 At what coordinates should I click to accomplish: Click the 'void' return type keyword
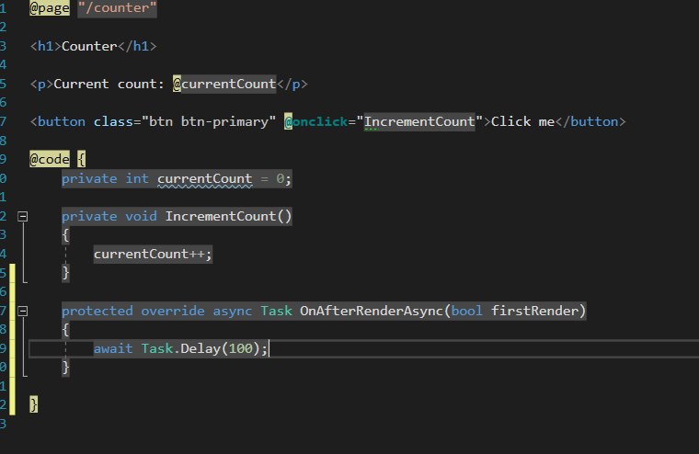click(141, 216)
